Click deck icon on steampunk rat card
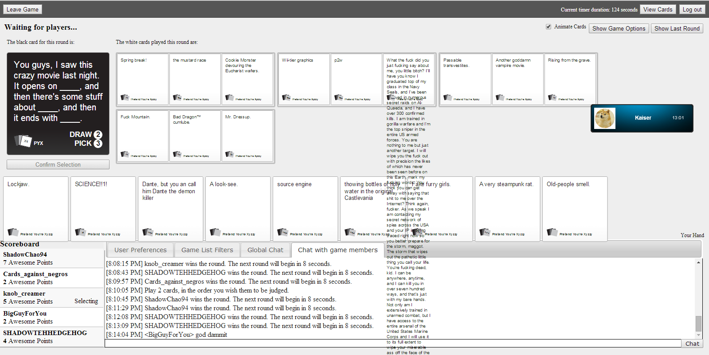Image resolution: width=709 pixels, height=355 pixels. tap(485, 232)
